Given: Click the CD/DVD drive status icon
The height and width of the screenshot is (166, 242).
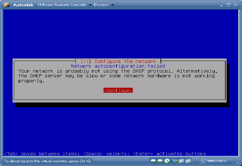Looking at the screenshot, I should [x=167, y=161].
